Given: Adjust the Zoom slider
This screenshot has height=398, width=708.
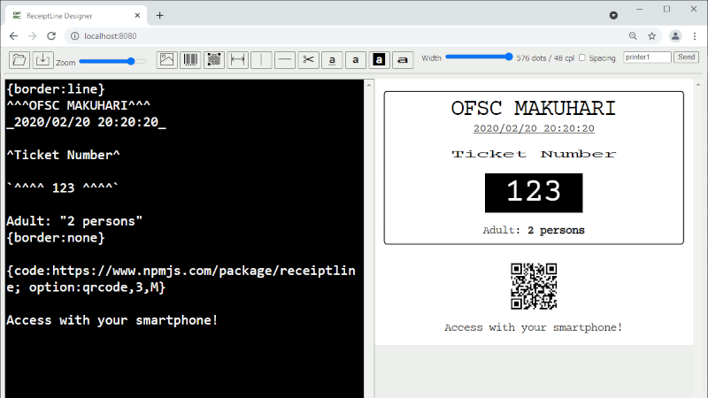Looking at the screenshot, I should pyautogui.click(x=113, y=61).
